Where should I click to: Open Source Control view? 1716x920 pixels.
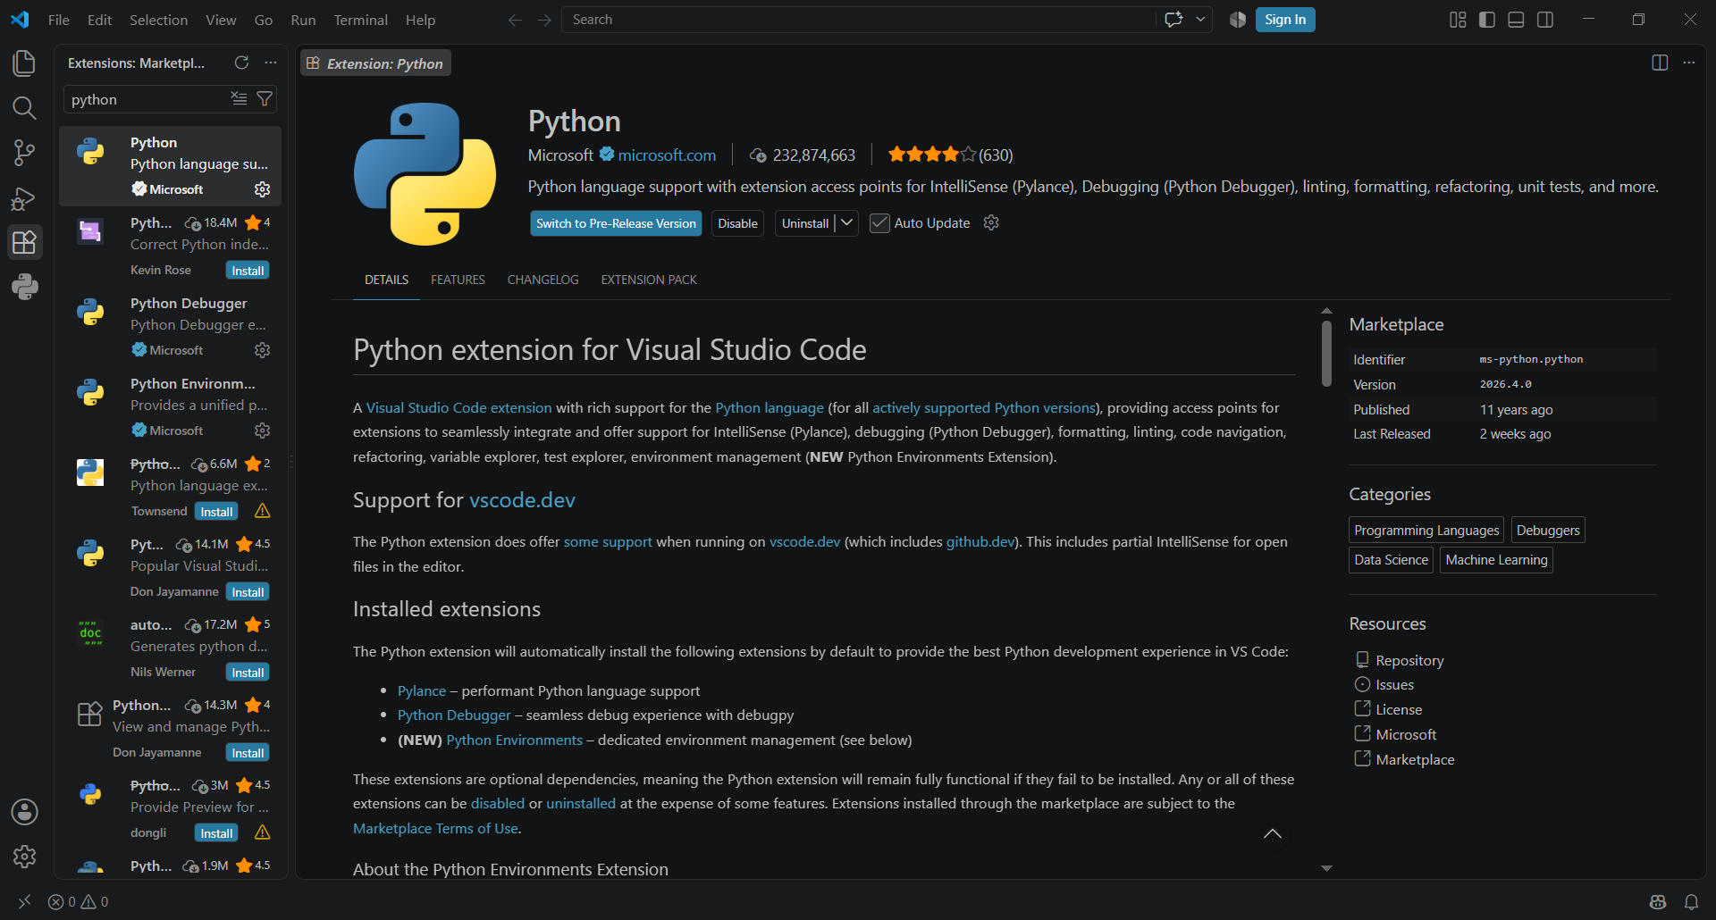pyautogui.click(x=24, y=153)
